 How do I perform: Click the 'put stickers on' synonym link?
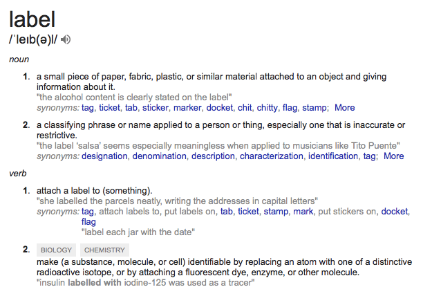click(x=348, y=211)
